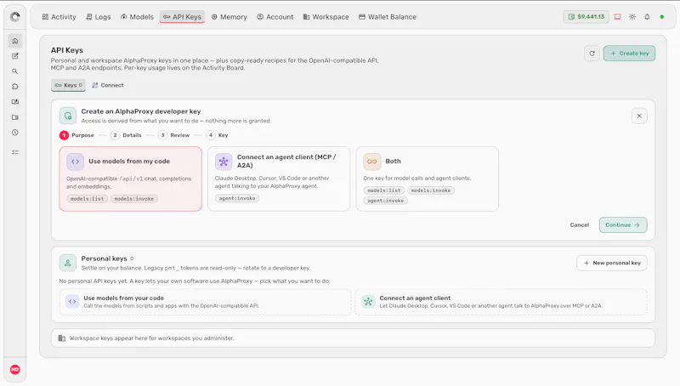Open the notifications bell icon
The height and width of the screenshot is (386, 680).
647,17
